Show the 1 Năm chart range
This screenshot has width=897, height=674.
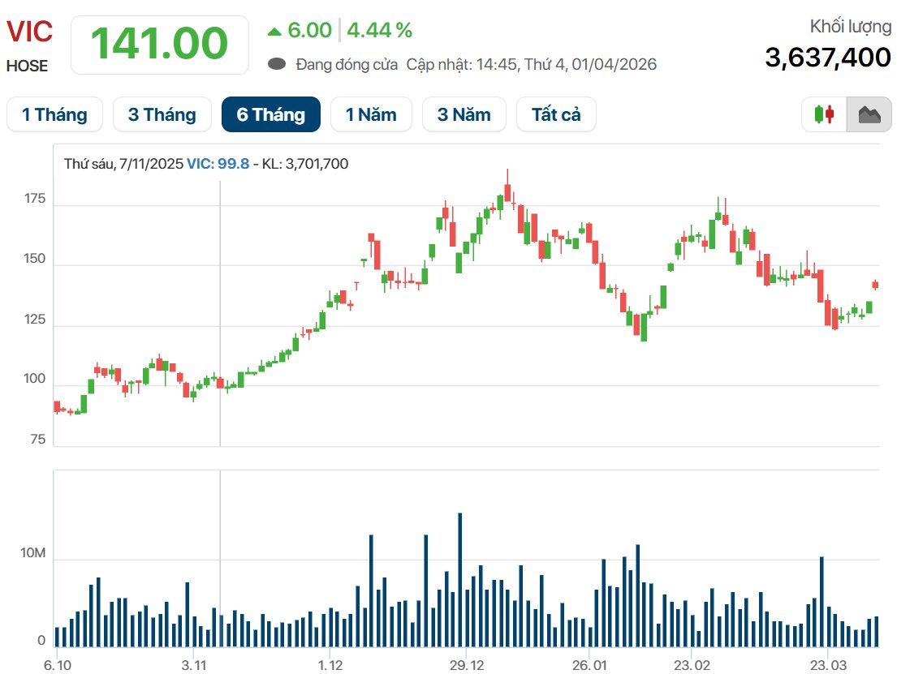(x=371, y=114)
